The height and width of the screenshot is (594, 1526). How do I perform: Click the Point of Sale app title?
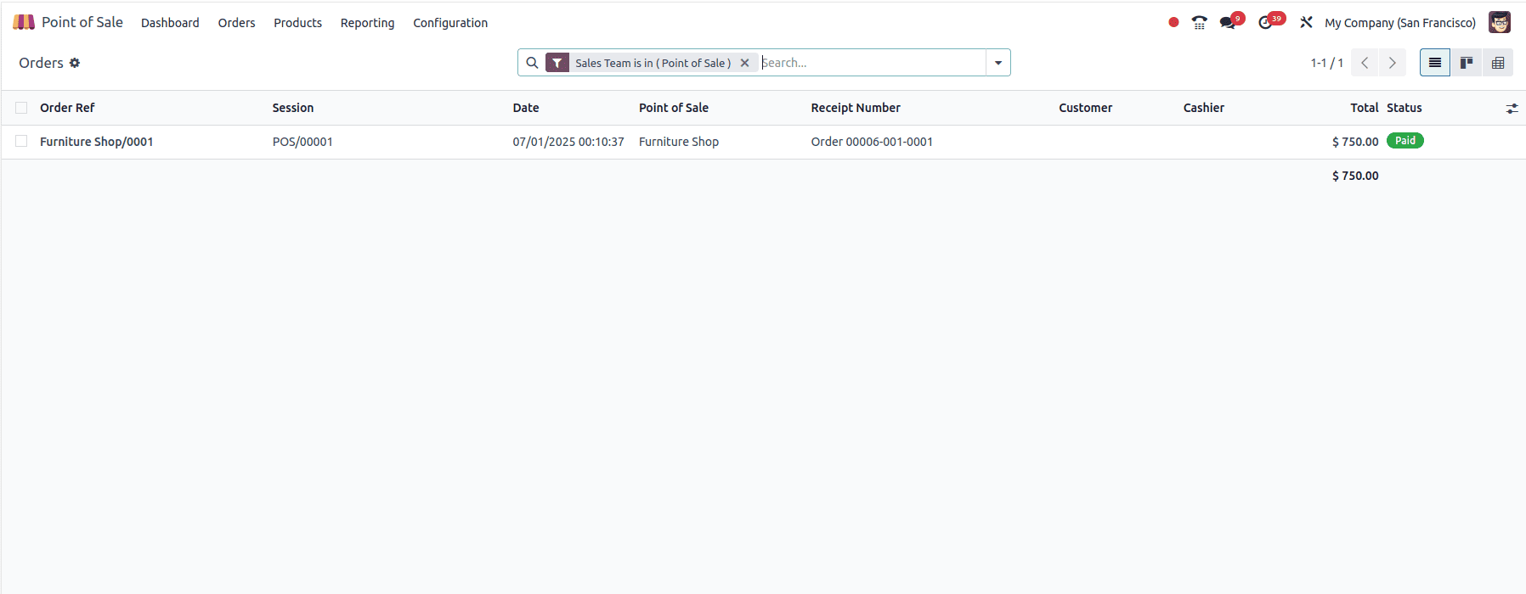pyautogui.click(x=82, y=22)
